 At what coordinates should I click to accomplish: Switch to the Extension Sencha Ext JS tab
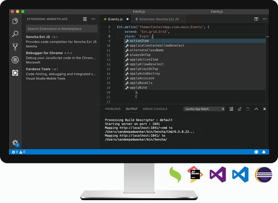click(x=157, y=19)
